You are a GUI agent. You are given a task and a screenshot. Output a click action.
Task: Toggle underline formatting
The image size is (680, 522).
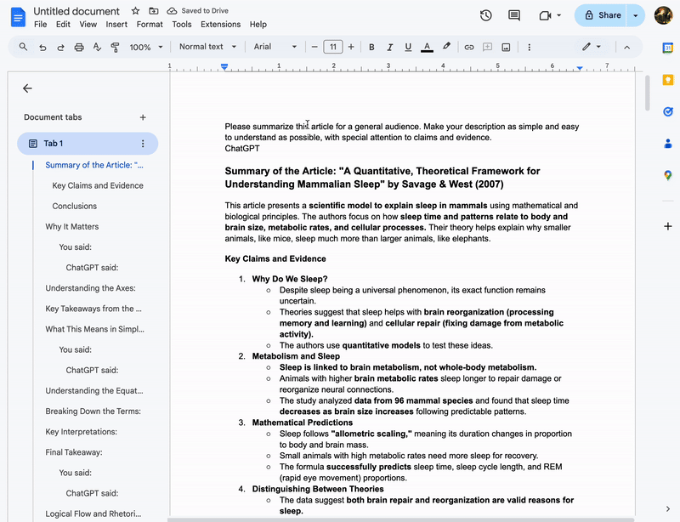408,48
